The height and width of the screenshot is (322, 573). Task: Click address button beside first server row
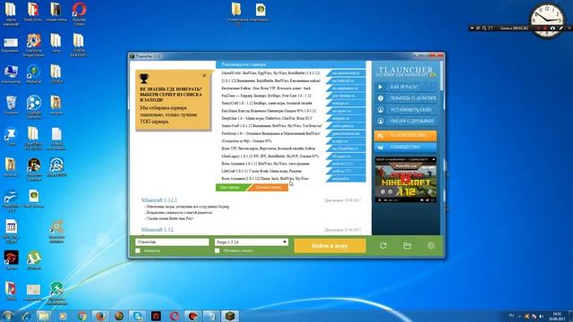click(346, 73)
